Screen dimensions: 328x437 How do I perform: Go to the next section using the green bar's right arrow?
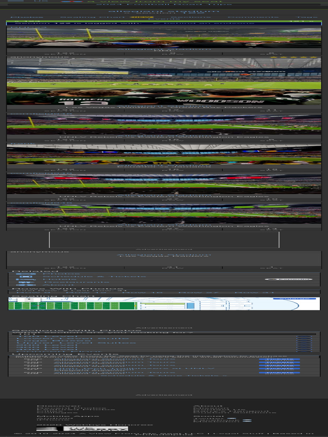(301, 21)
